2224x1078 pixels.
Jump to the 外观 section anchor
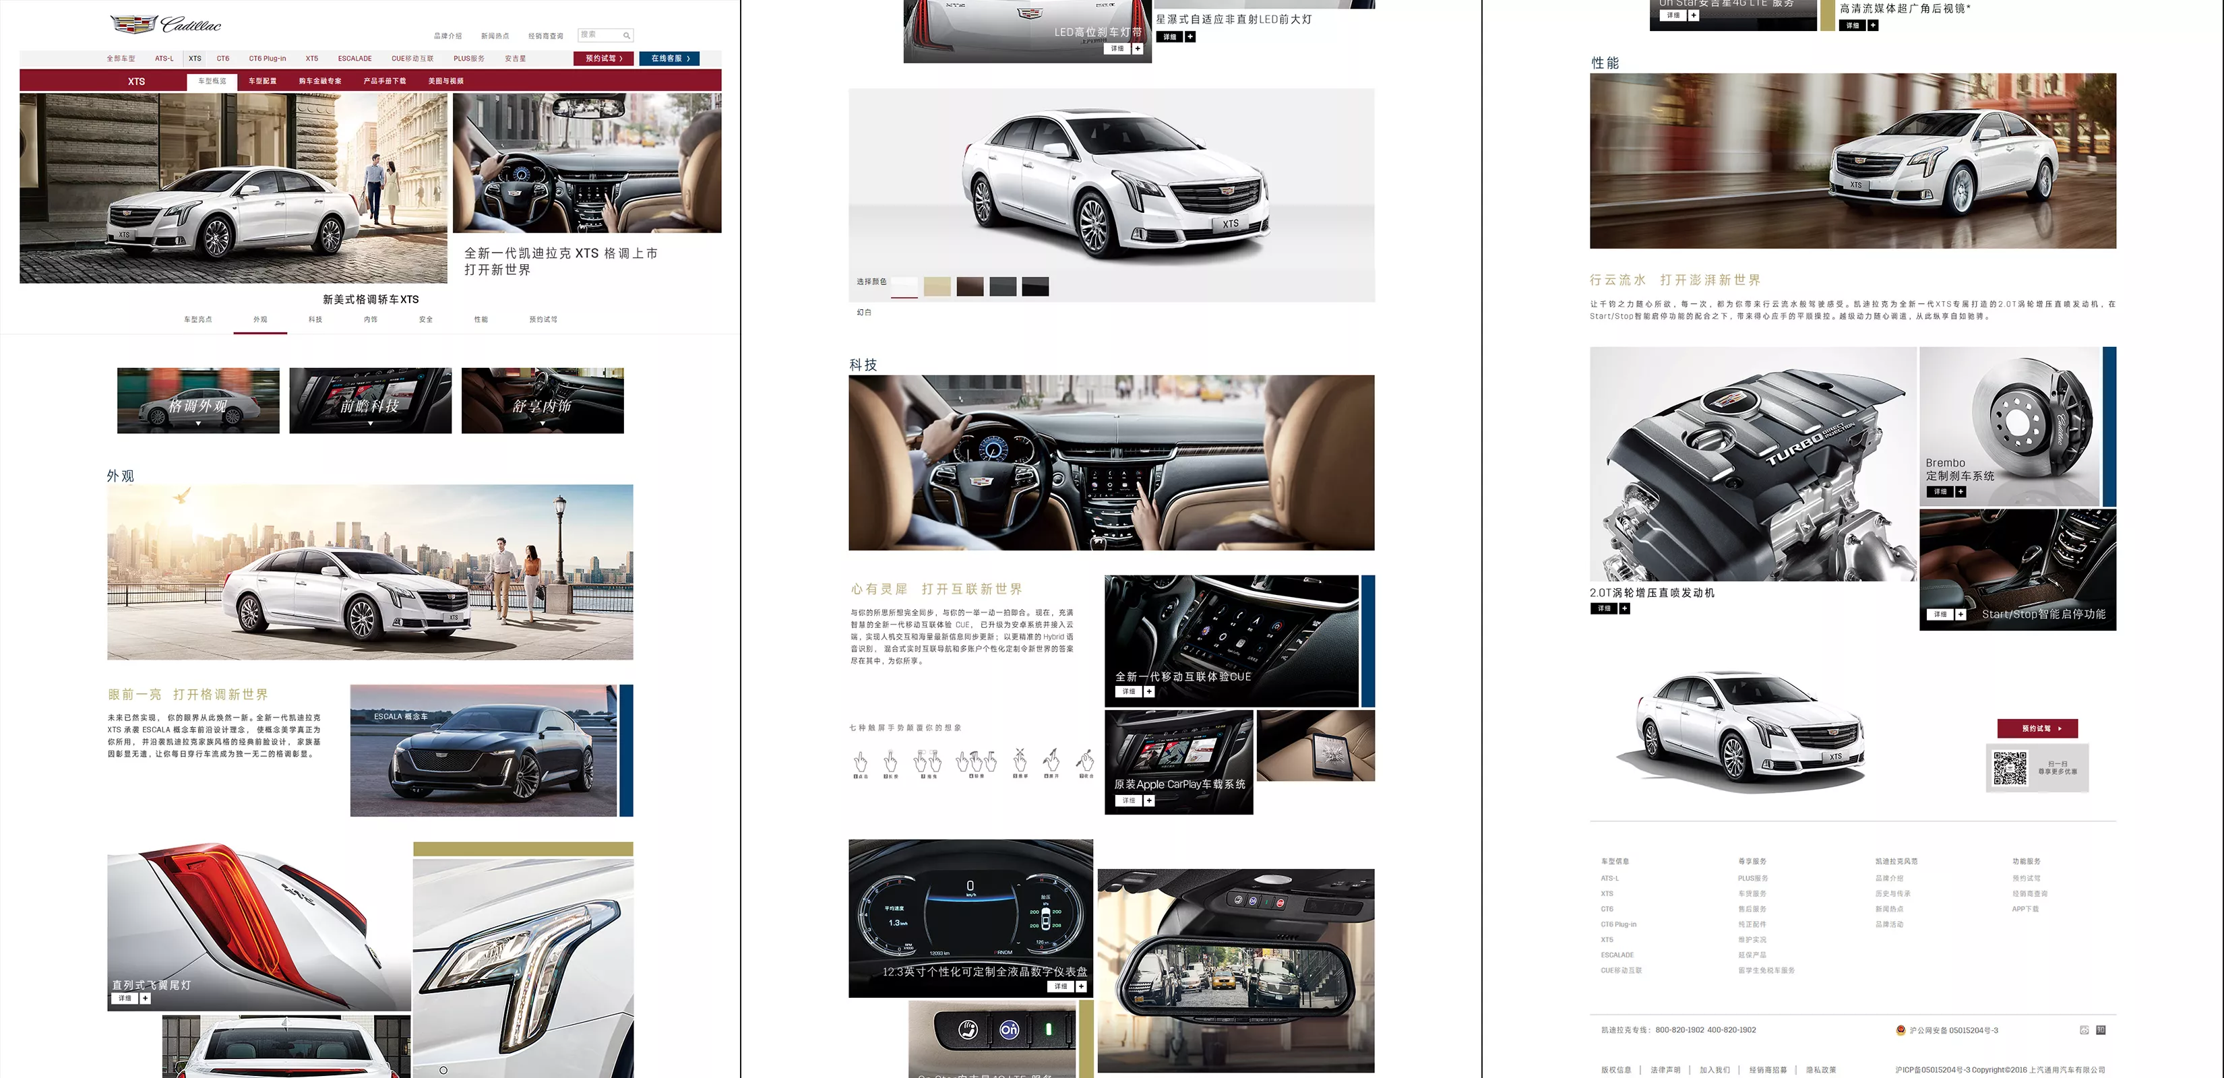(x=260, y=319)
